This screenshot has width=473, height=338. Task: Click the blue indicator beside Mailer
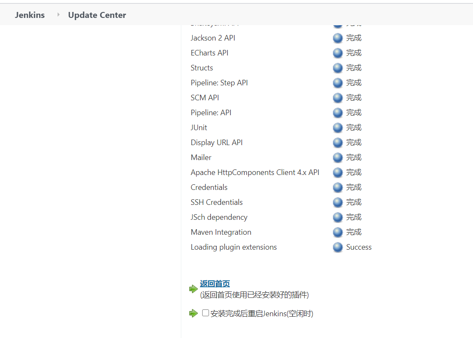tap(337, 157)
